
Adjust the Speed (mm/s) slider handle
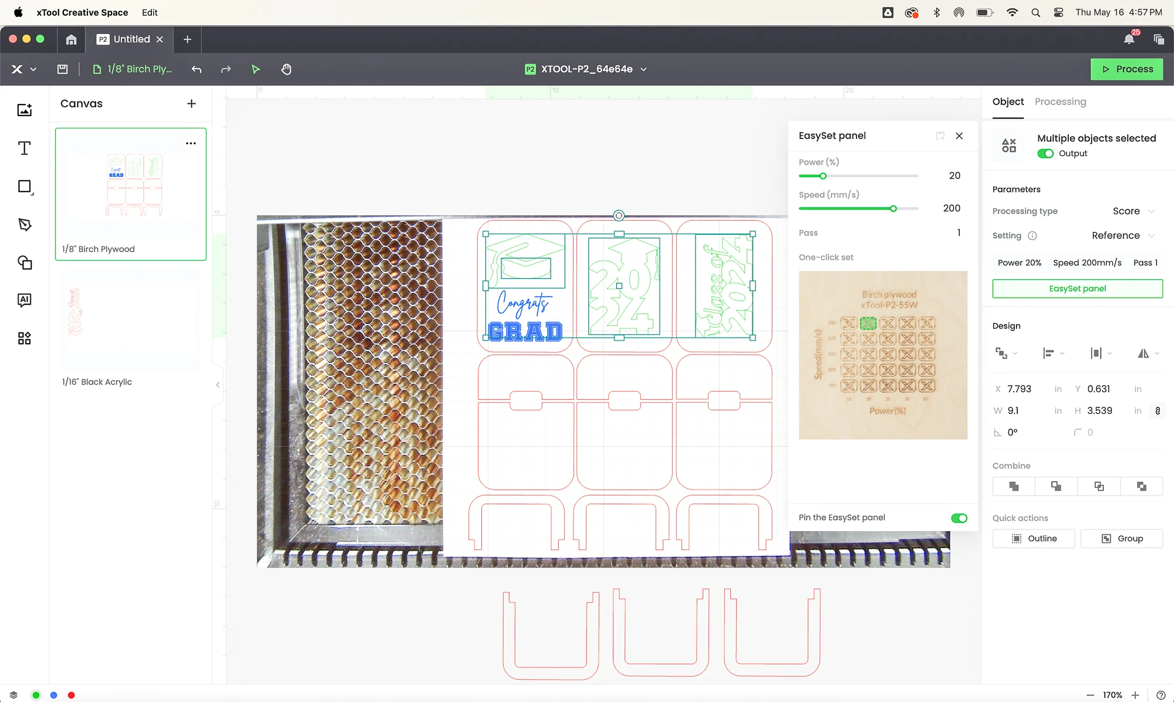pos(893,208)
